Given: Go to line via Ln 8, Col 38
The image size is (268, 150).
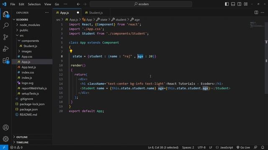Looking at the screenshot, I should (x=163, y=147).
